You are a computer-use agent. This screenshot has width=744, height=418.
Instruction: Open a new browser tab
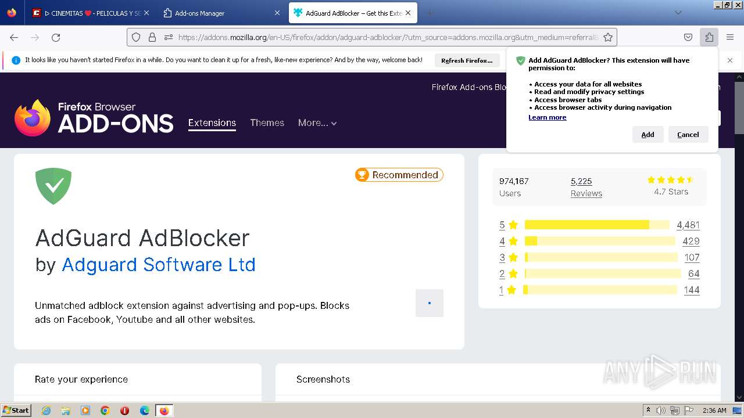click(430, 13)
